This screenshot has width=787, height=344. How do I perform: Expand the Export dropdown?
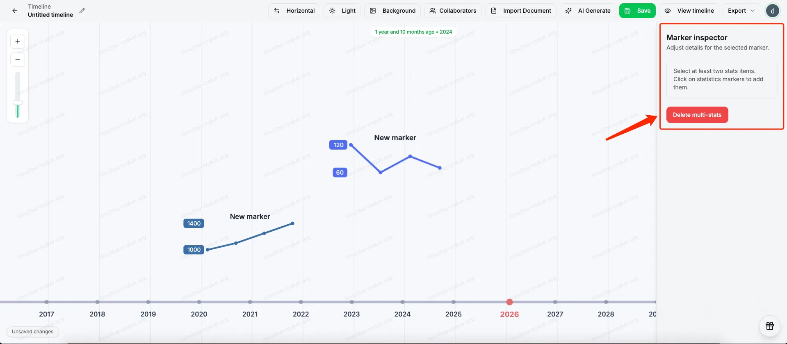click(741, 11)
